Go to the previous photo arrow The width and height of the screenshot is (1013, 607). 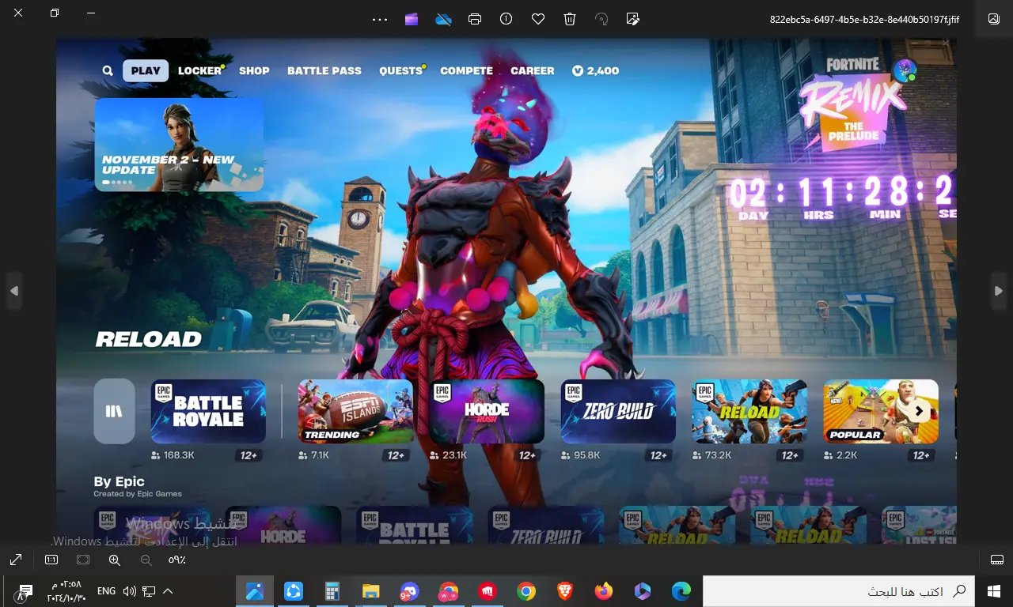pyautogui.click(x=14, y=291)
